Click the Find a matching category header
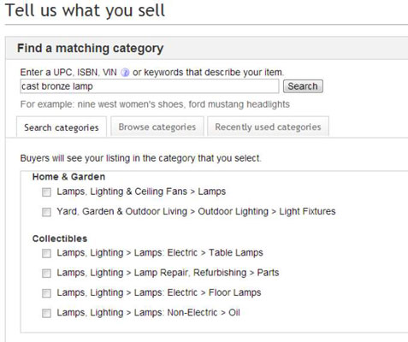 (91, 48)
